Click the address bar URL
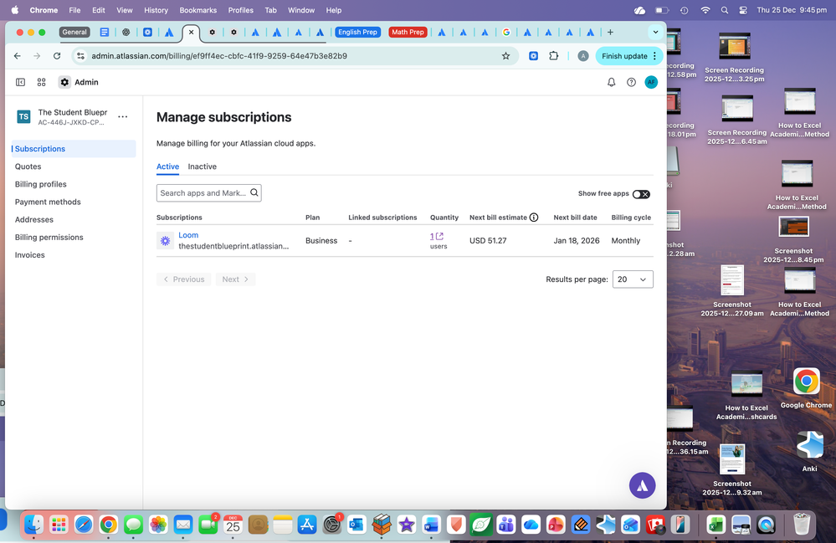 pos(219,56)
